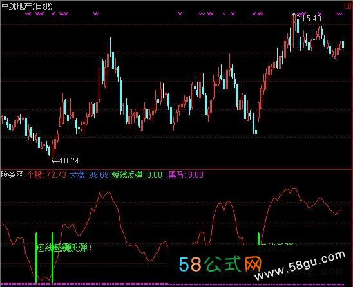Click the 中航地产(日线) chart title

pos(27,6)
